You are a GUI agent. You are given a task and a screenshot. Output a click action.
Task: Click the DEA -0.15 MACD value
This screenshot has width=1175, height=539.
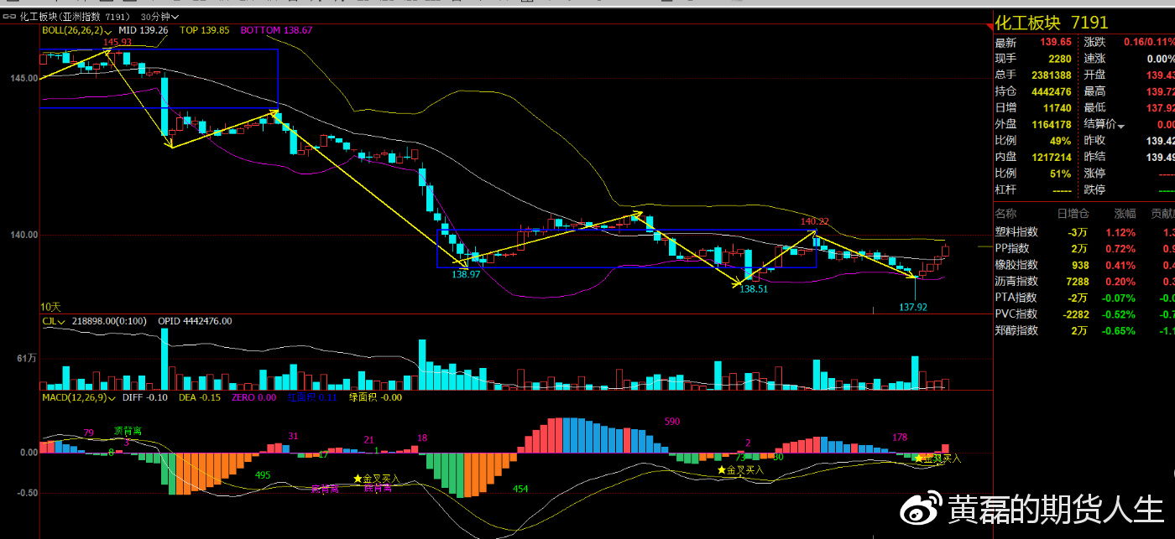click(200, 397)
